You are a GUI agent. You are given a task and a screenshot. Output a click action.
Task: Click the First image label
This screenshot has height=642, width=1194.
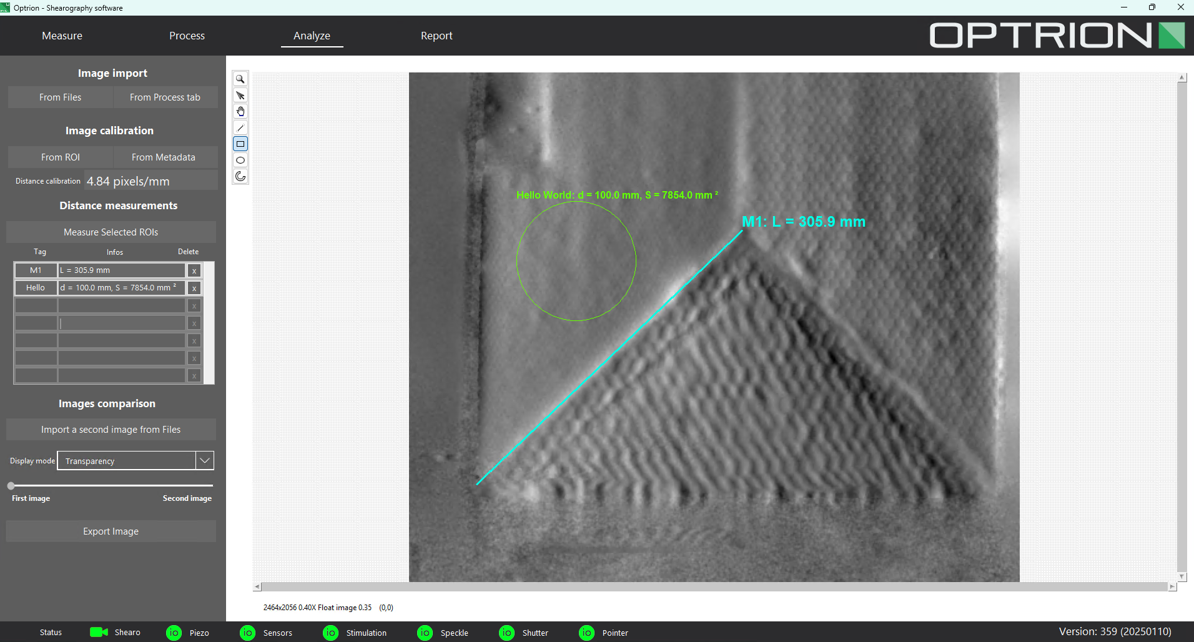[x=31, y=498]
